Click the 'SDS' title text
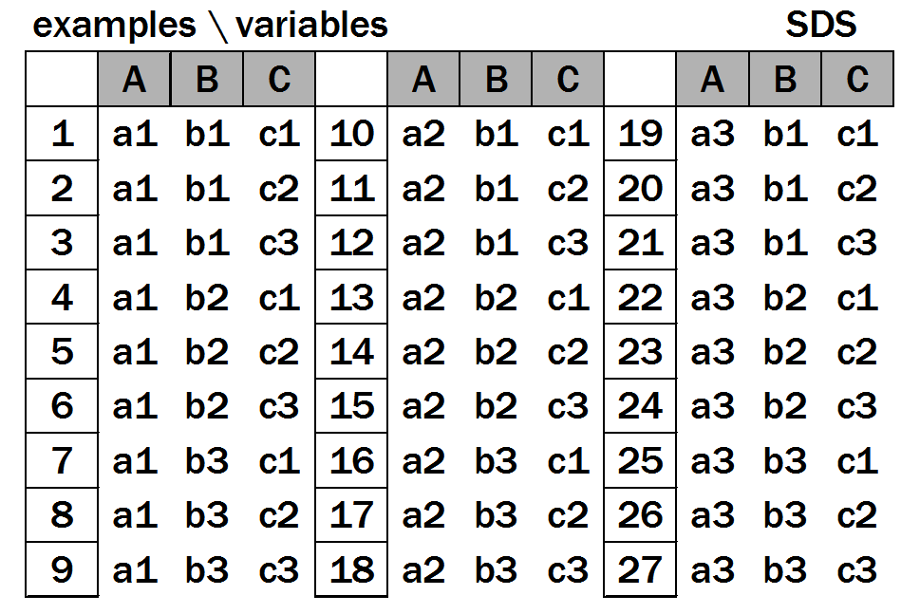 coord(820,26)
